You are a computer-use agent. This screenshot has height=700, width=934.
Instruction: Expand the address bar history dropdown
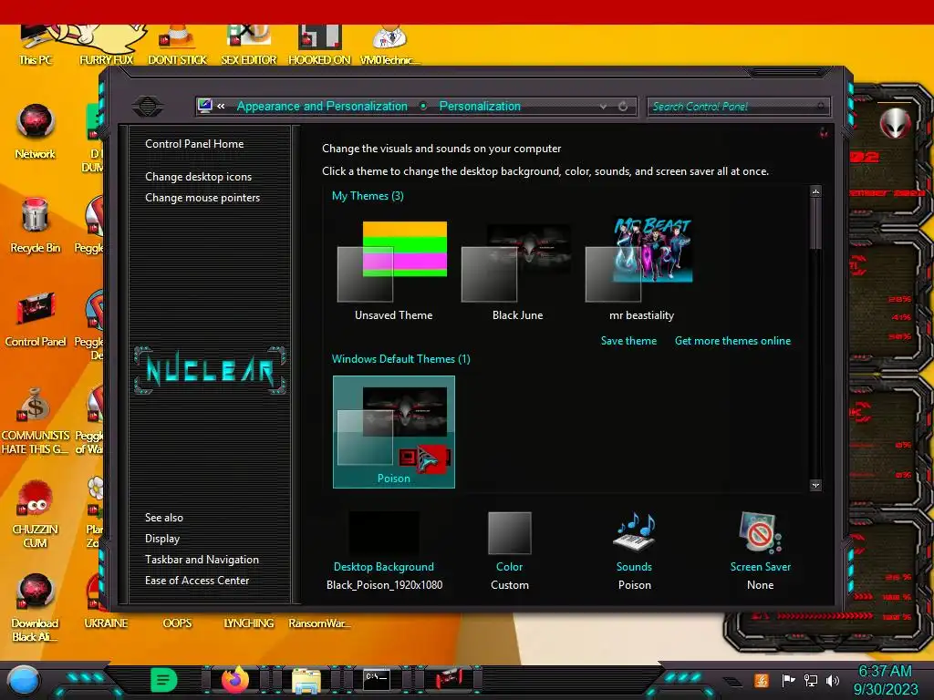604,107
